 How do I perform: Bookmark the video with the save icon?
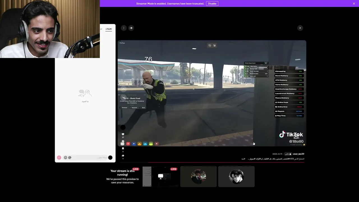123,148
